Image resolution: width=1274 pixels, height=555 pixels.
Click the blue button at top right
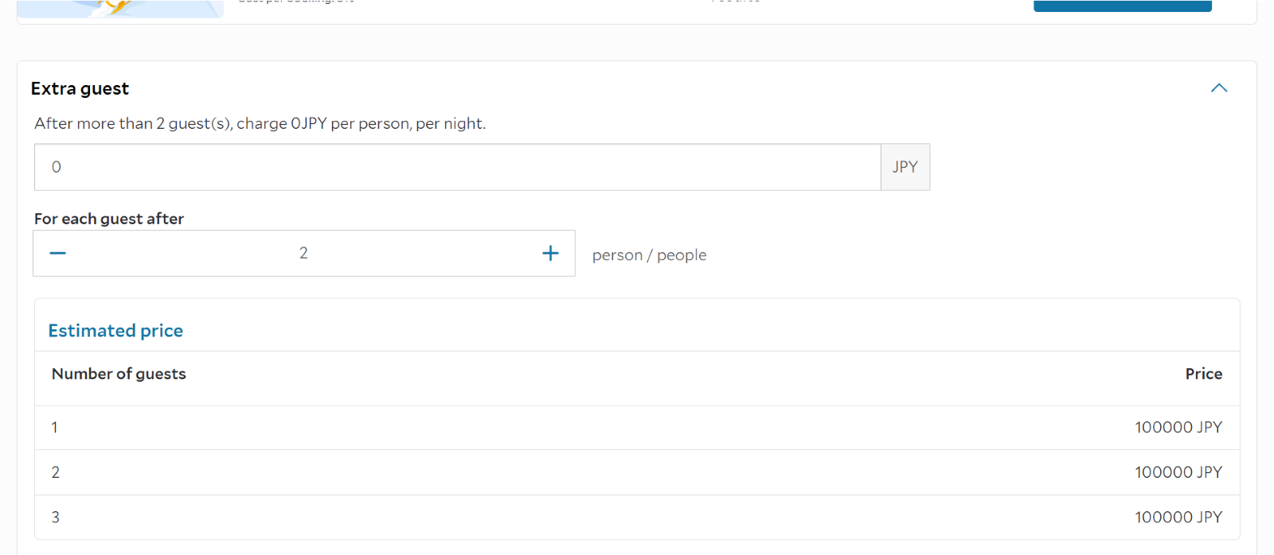[1122, 6]
